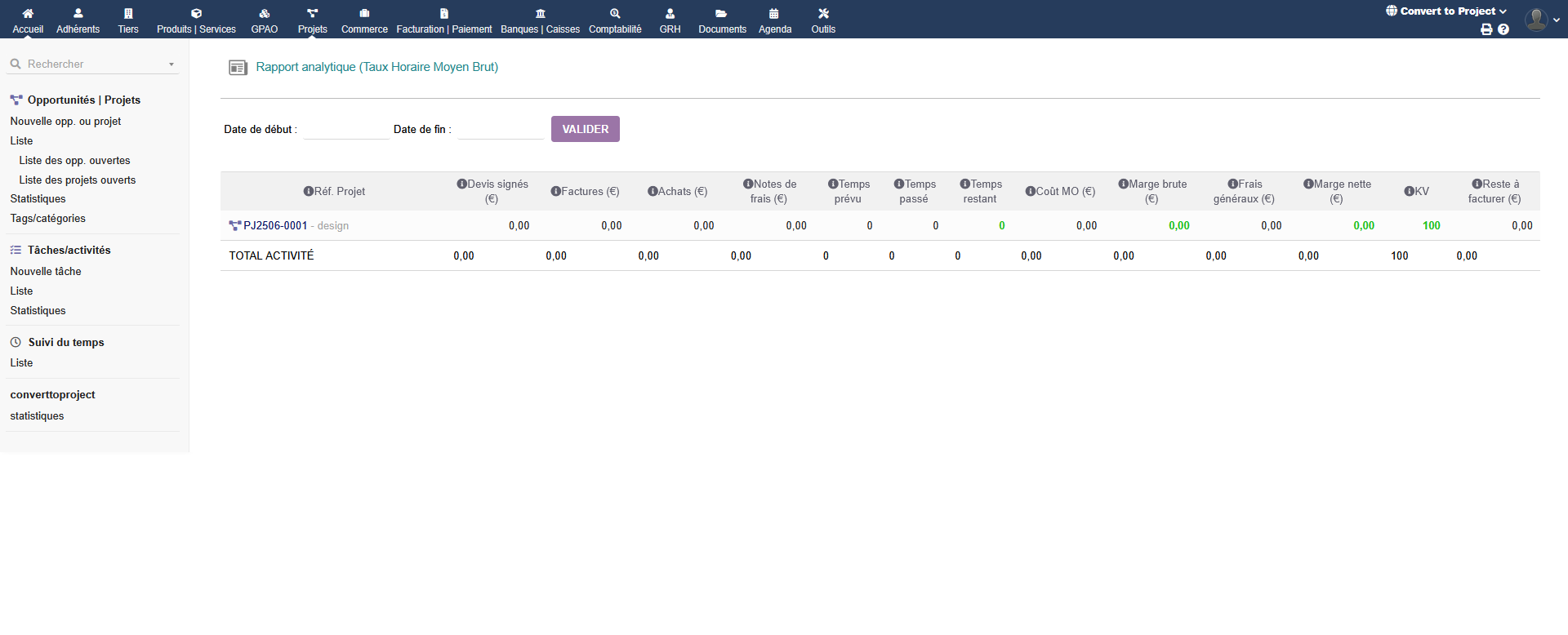Screen dimensions: 1568x635
Task: Click the Date de début field
Action: coord(346,130)
